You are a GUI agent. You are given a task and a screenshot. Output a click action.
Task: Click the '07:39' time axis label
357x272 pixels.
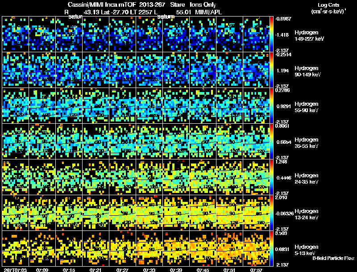[176, 270]
